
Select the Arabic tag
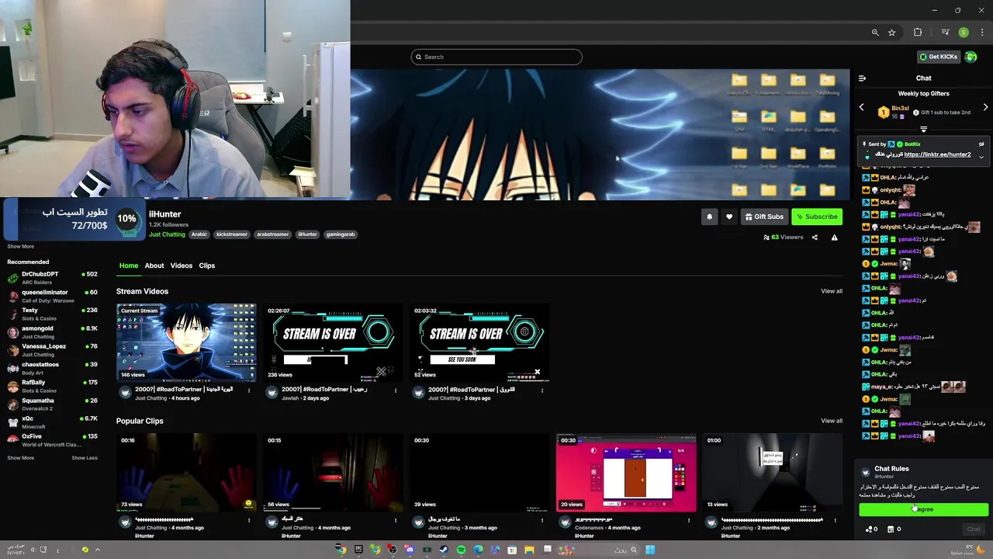click(x=199, y=234)
